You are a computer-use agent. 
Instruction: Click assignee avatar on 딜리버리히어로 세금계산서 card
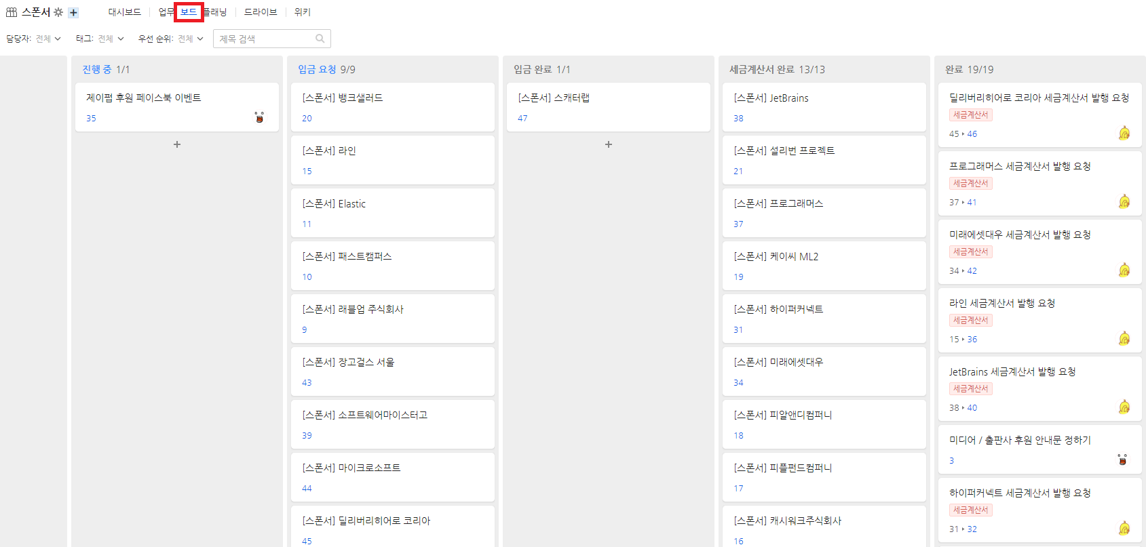point(1124,133)
